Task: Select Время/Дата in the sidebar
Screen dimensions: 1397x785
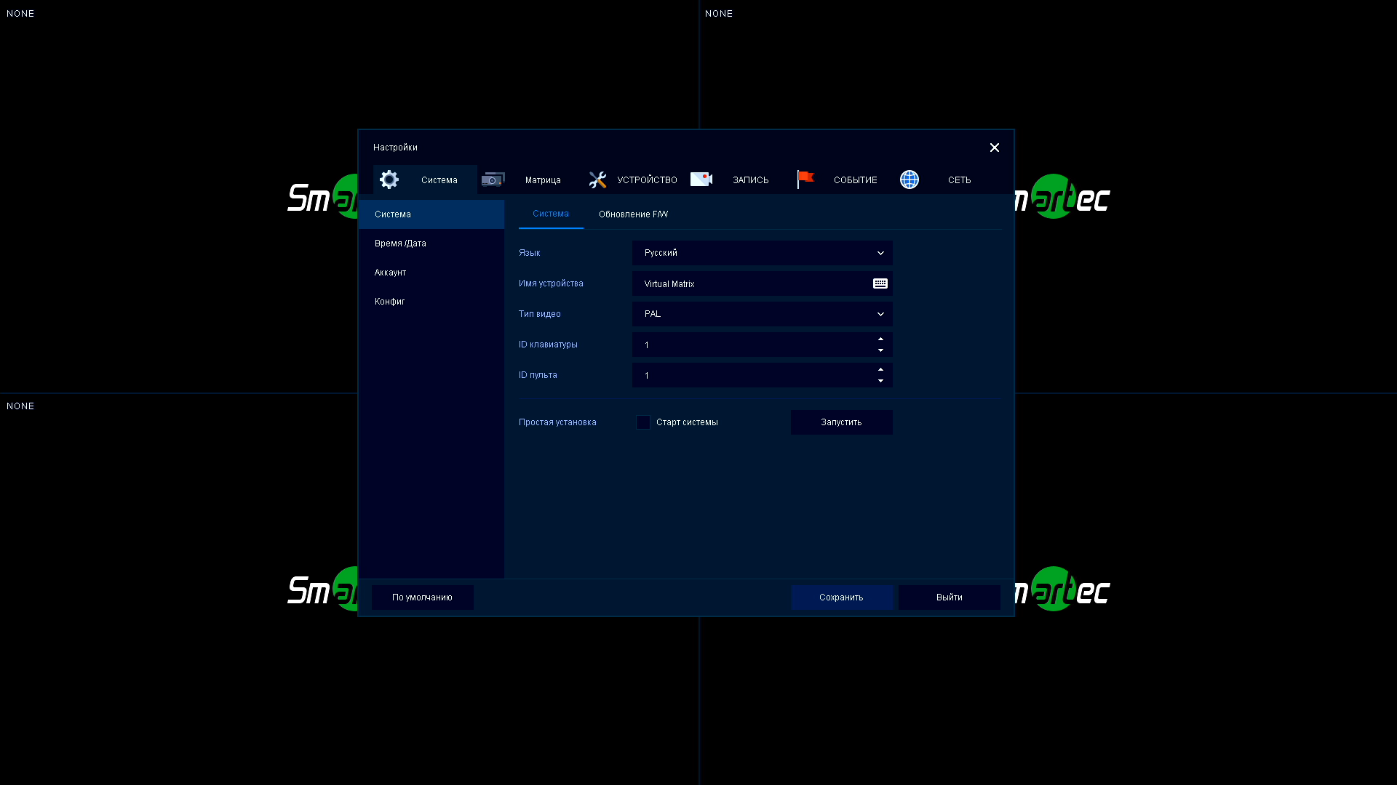Action: coord(400,243)
